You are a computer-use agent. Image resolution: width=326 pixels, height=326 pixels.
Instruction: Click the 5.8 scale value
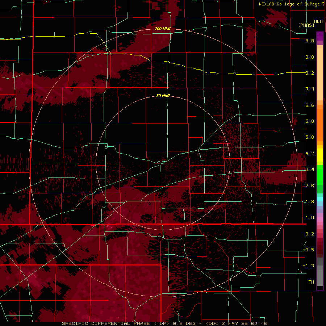310,121
